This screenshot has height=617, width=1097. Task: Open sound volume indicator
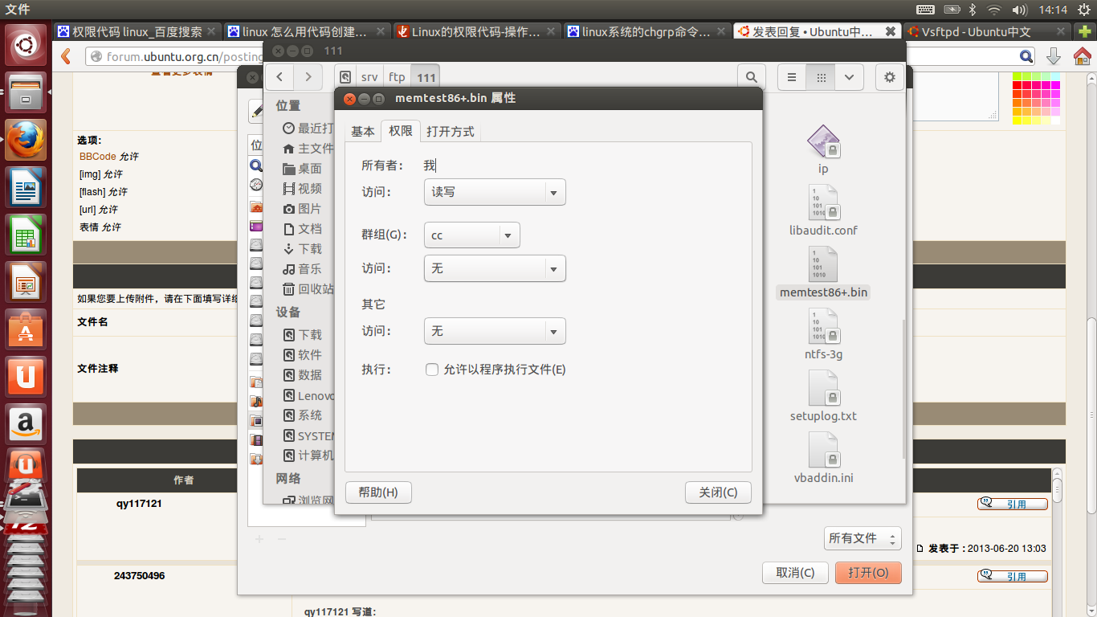click(x=1019, y=10)
